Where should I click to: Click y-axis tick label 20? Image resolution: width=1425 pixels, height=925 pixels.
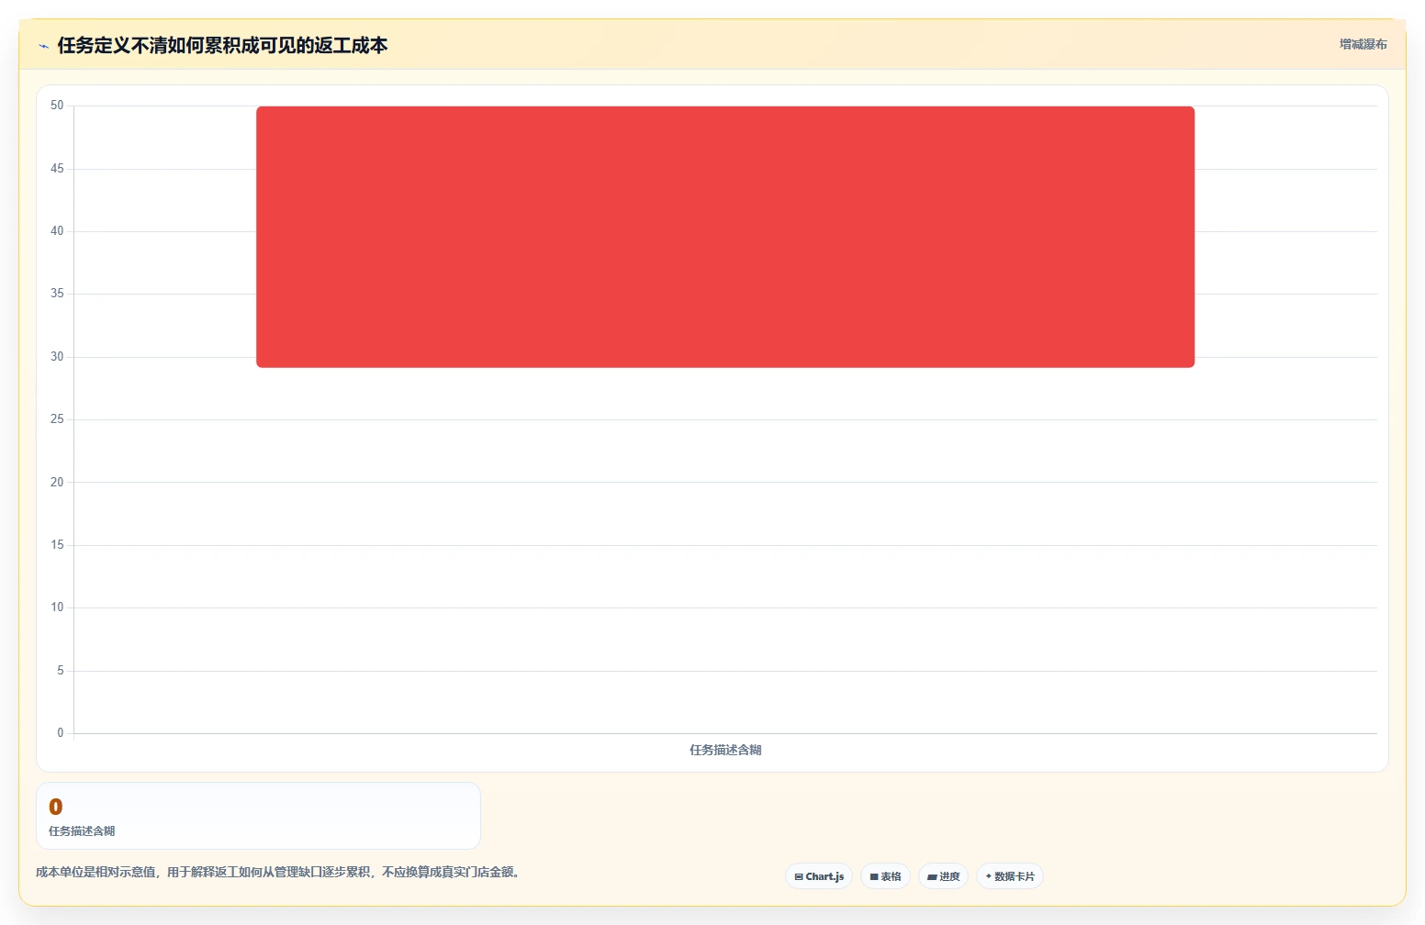click(57, 483)
